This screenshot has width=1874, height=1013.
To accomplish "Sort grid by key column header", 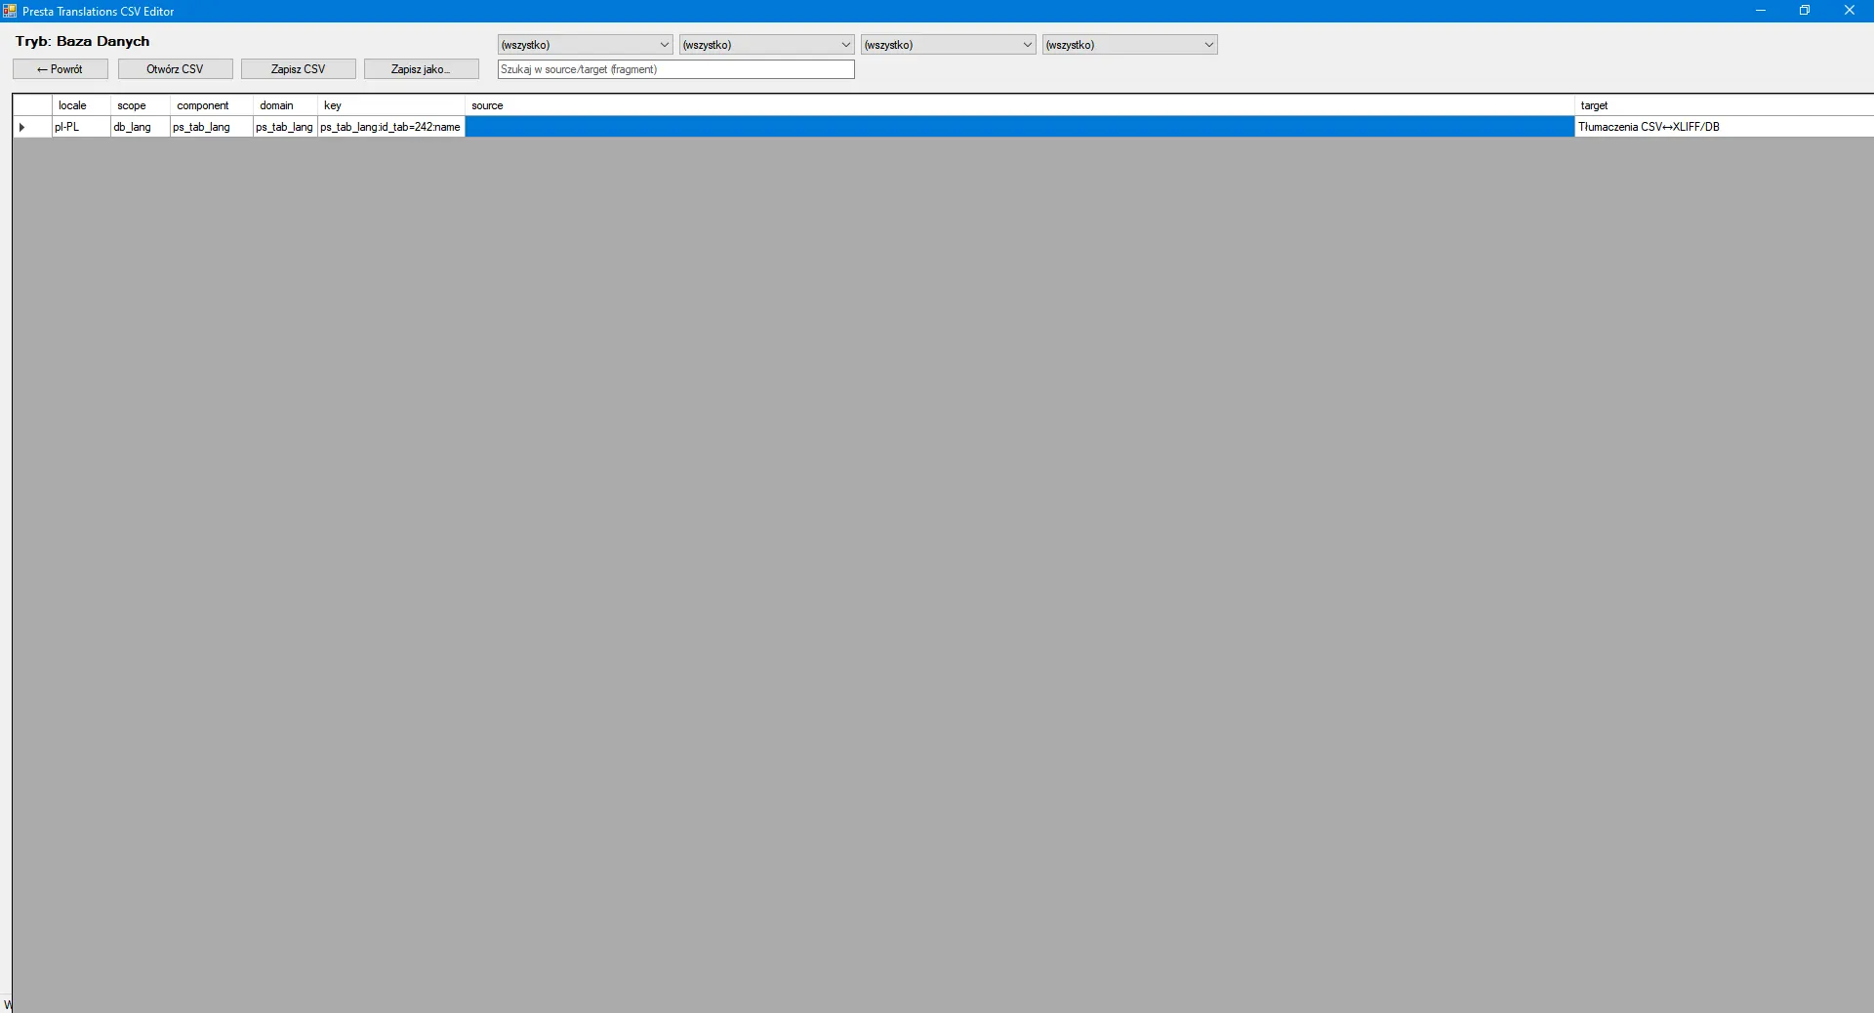I will [390, 105].
